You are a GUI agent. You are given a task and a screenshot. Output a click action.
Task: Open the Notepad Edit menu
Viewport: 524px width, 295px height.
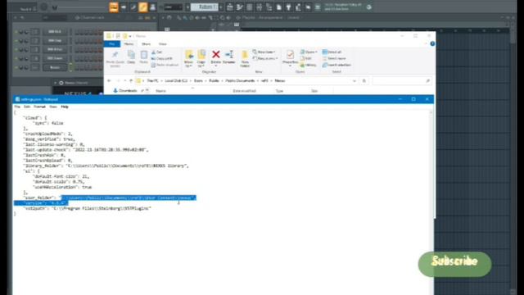[27, 107]
